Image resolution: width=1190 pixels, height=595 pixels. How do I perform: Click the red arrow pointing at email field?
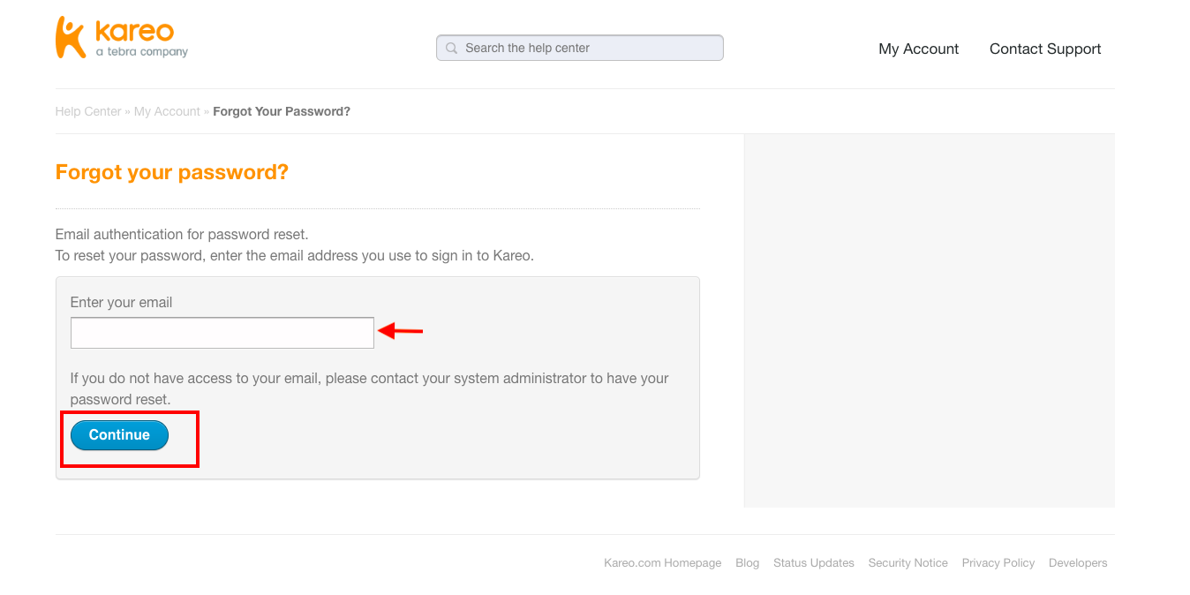pyautogui.click(x=401, y=331)
